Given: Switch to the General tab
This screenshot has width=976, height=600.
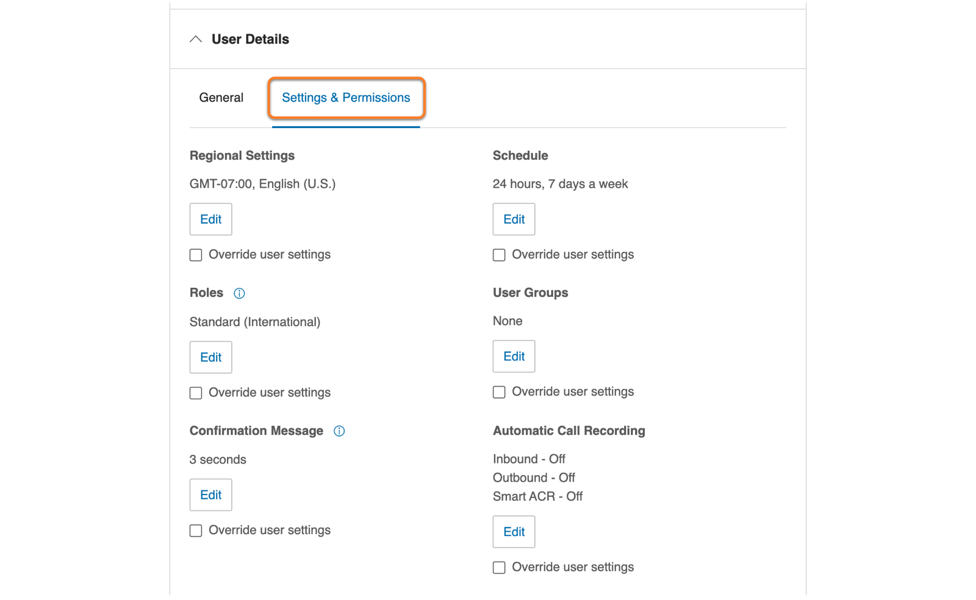Looking at the screenshot, I should (x=221, y=98).
